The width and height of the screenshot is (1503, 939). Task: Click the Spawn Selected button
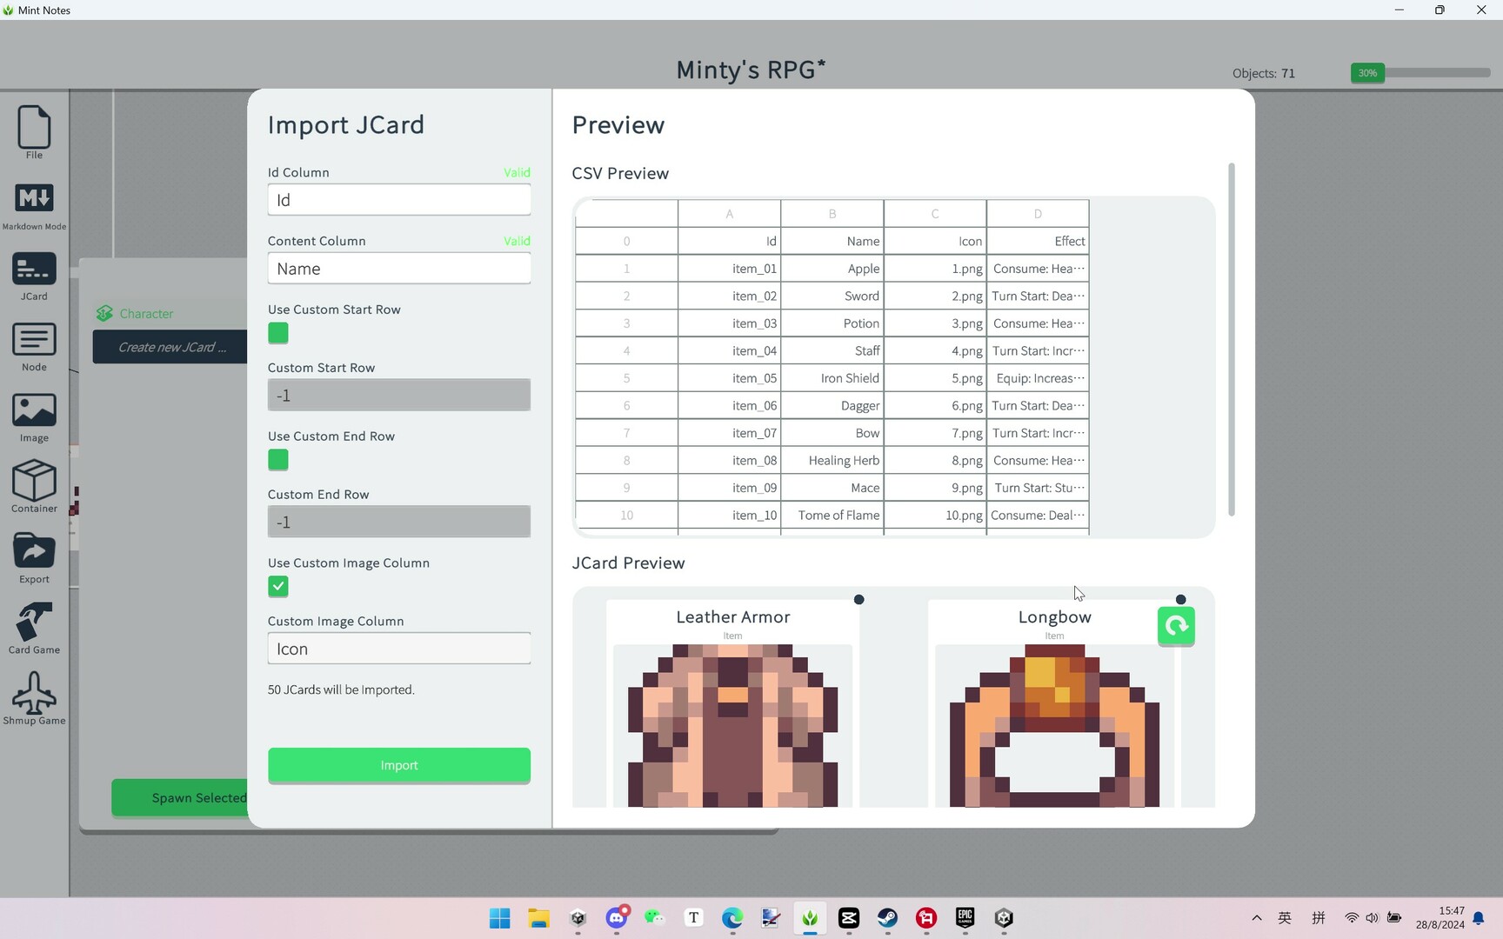(181, 798)
